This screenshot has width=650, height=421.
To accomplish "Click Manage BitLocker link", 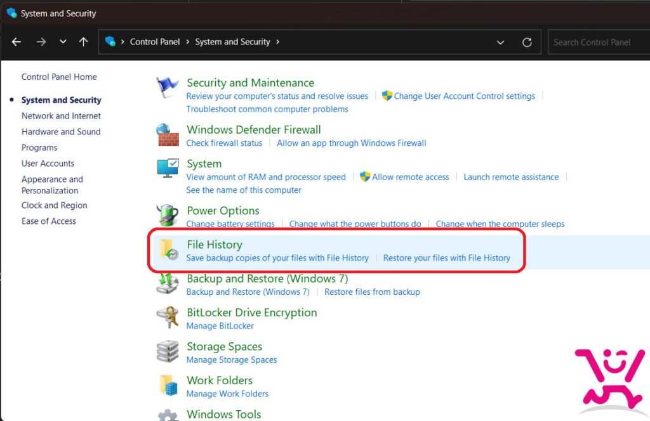I will [x=220, y=326].
